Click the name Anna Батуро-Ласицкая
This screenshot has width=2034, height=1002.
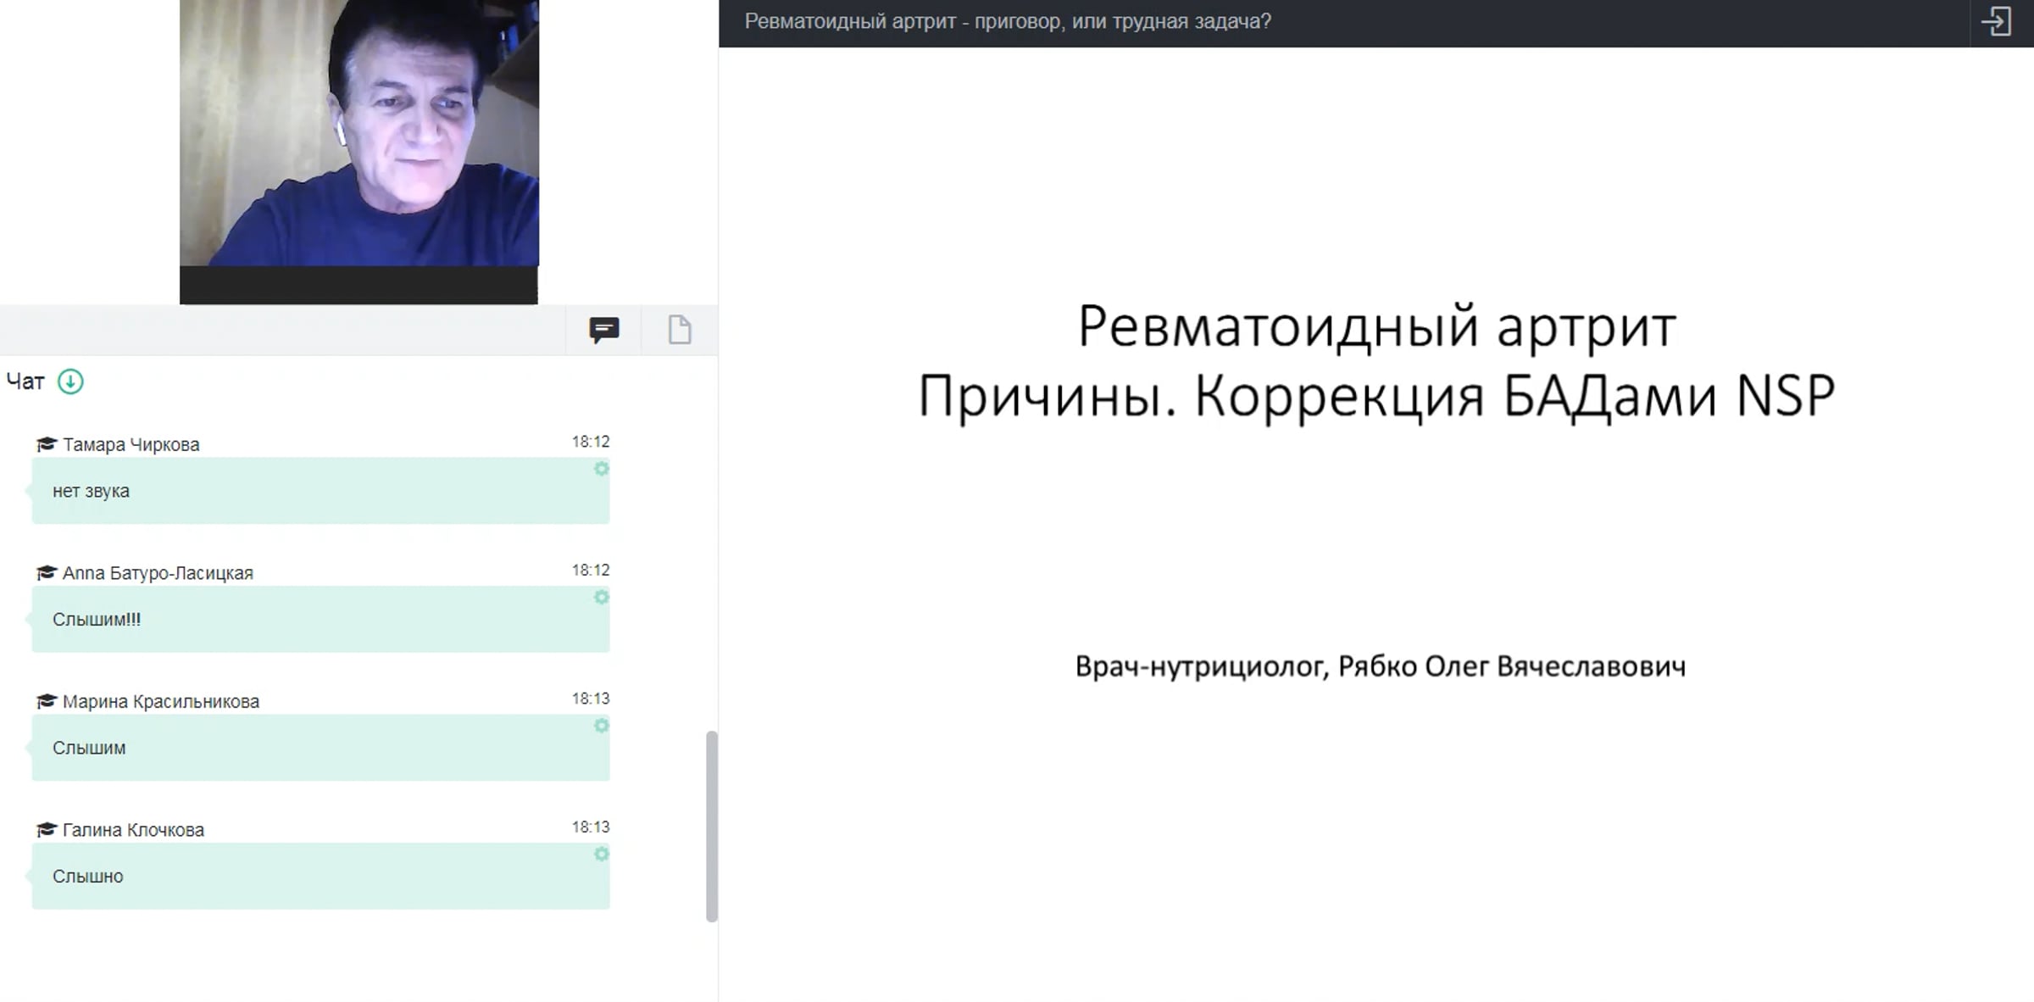(x=158, y=574)
